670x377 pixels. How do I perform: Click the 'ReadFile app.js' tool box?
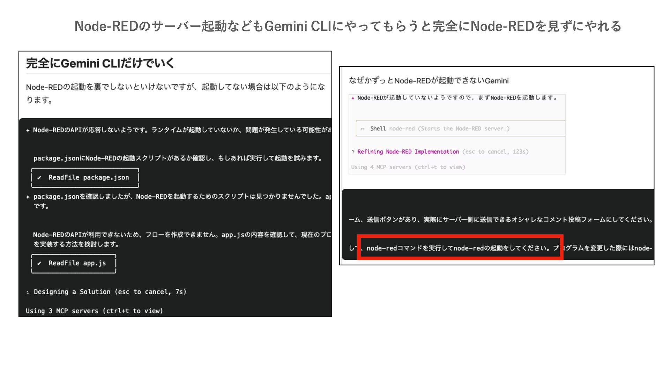tap(74, 263)
